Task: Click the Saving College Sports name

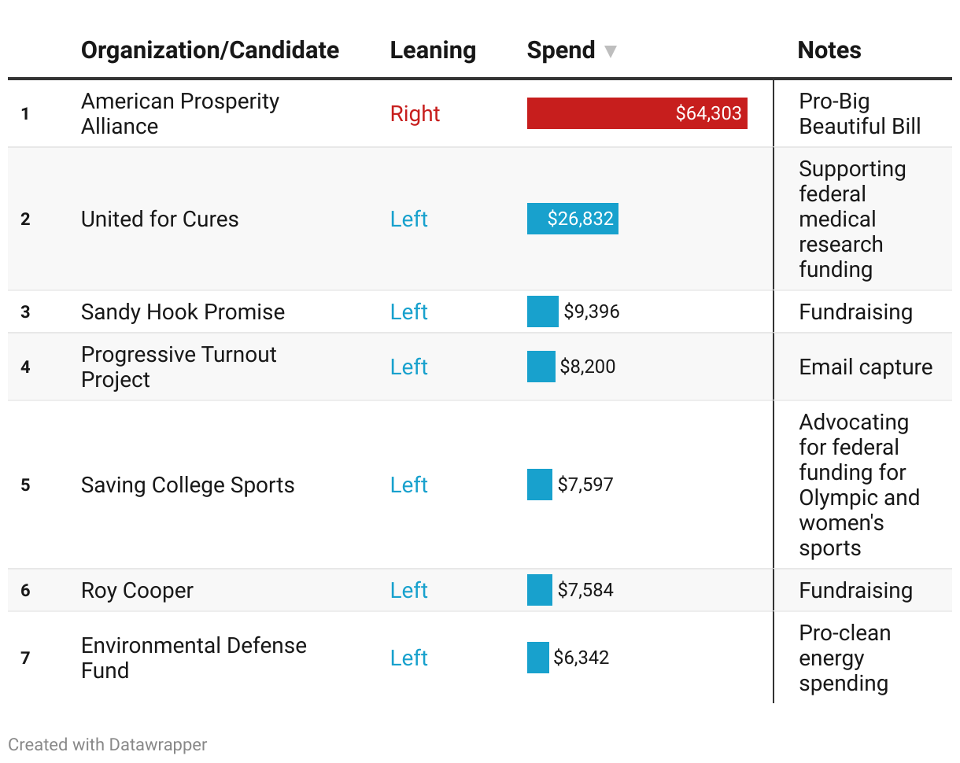Action: (x=187, y=485)
